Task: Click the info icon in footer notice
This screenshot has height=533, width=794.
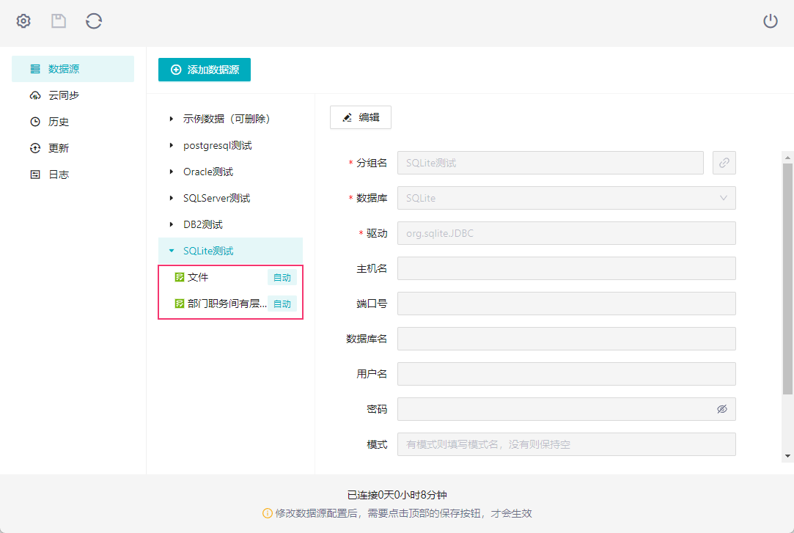Action: point(268,513)
